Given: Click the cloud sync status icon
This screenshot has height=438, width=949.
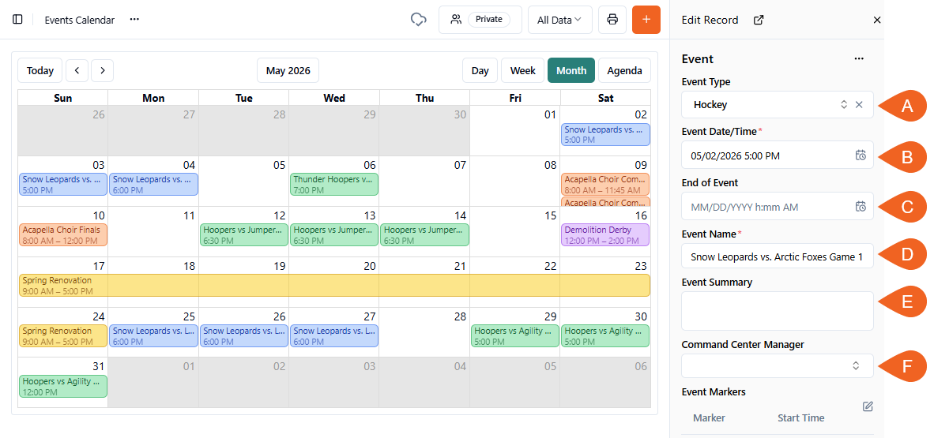Looking at the screenshot, I should [419, 20].
